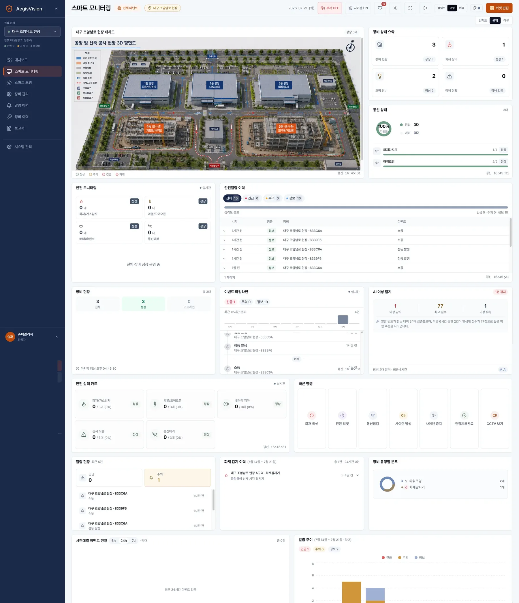Click the 현장체크완료 check-circle icon
This screenshot has width=519, height=603.
465,415
